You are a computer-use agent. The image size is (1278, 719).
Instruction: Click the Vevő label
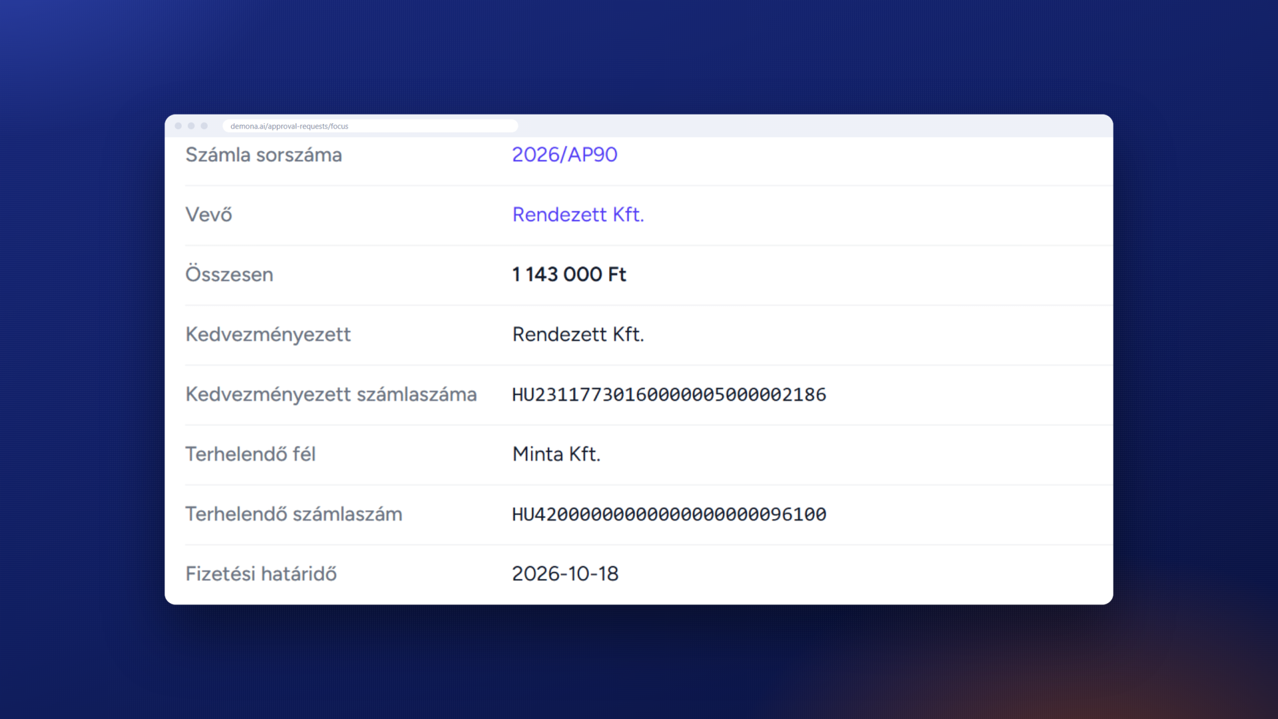208,214
